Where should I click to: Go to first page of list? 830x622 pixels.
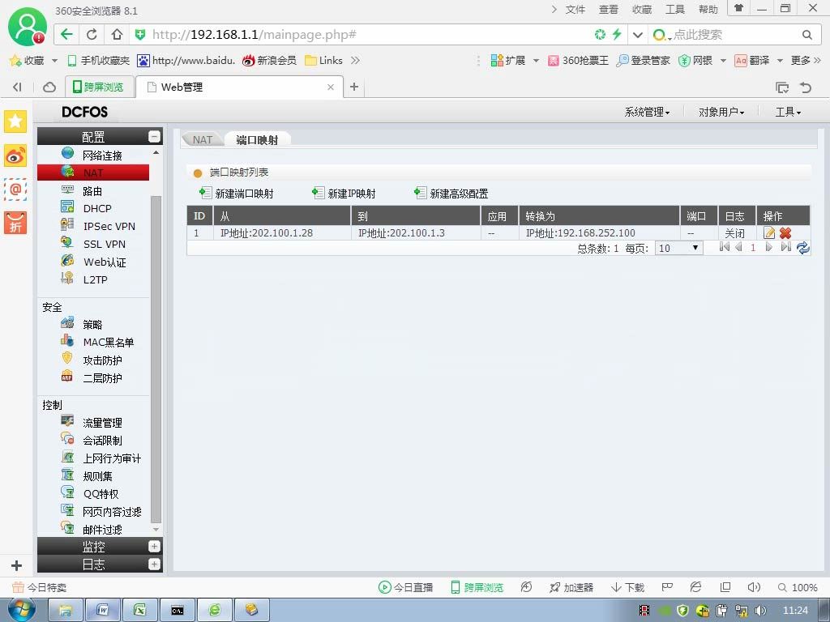pos(725,247)
